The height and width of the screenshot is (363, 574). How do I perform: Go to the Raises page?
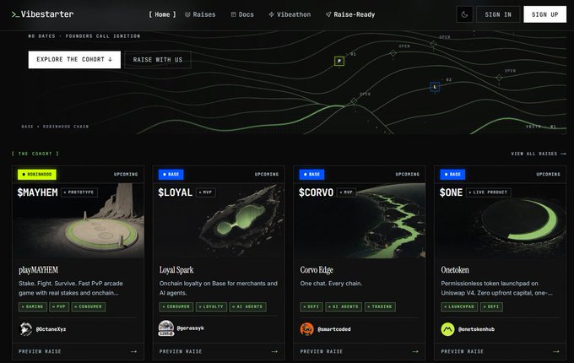(200, 14)
